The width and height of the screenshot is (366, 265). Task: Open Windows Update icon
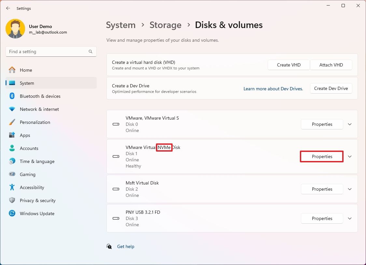pos(12,213)
